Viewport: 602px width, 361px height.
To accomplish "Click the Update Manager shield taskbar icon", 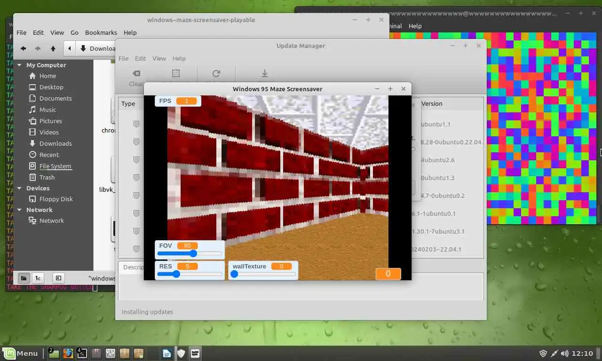I will [x=181, y=353].
